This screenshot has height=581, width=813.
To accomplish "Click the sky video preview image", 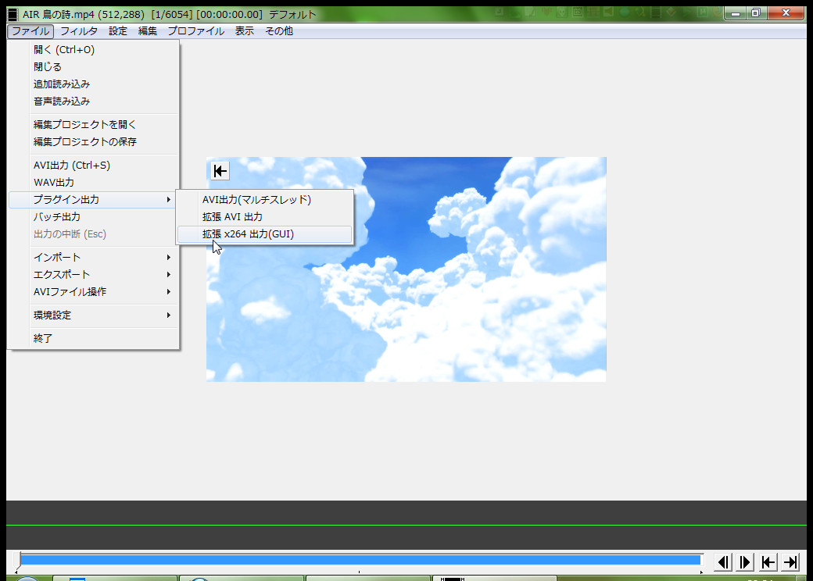I will tap(406, 269).
